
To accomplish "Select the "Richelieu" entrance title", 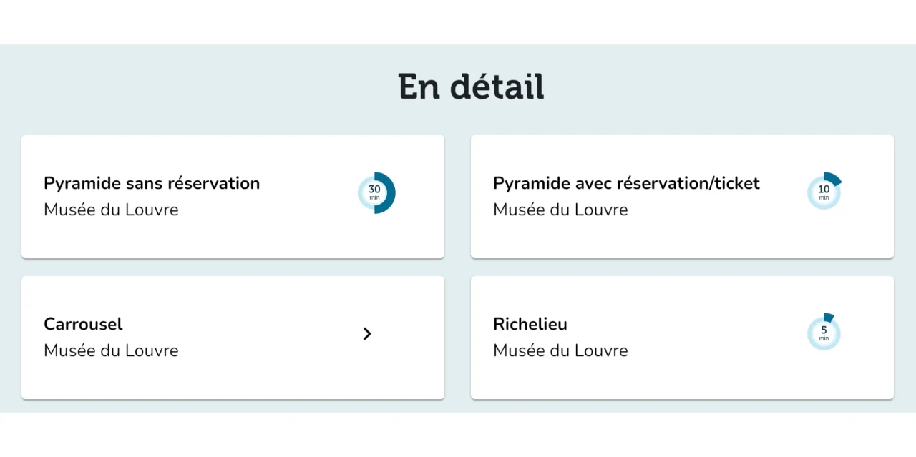I will (530, 324).
